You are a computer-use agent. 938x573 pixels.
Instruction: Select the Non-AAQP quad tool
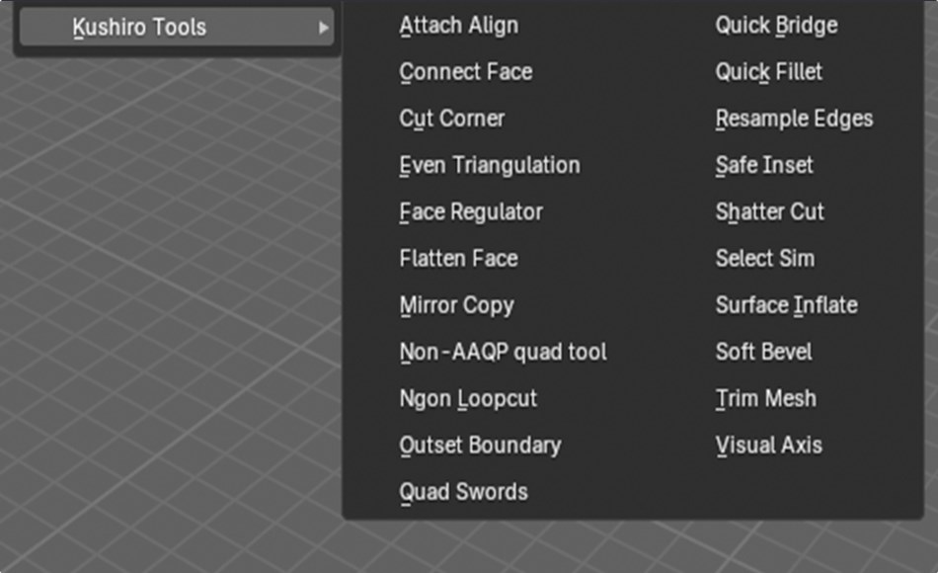click(503, 352)
